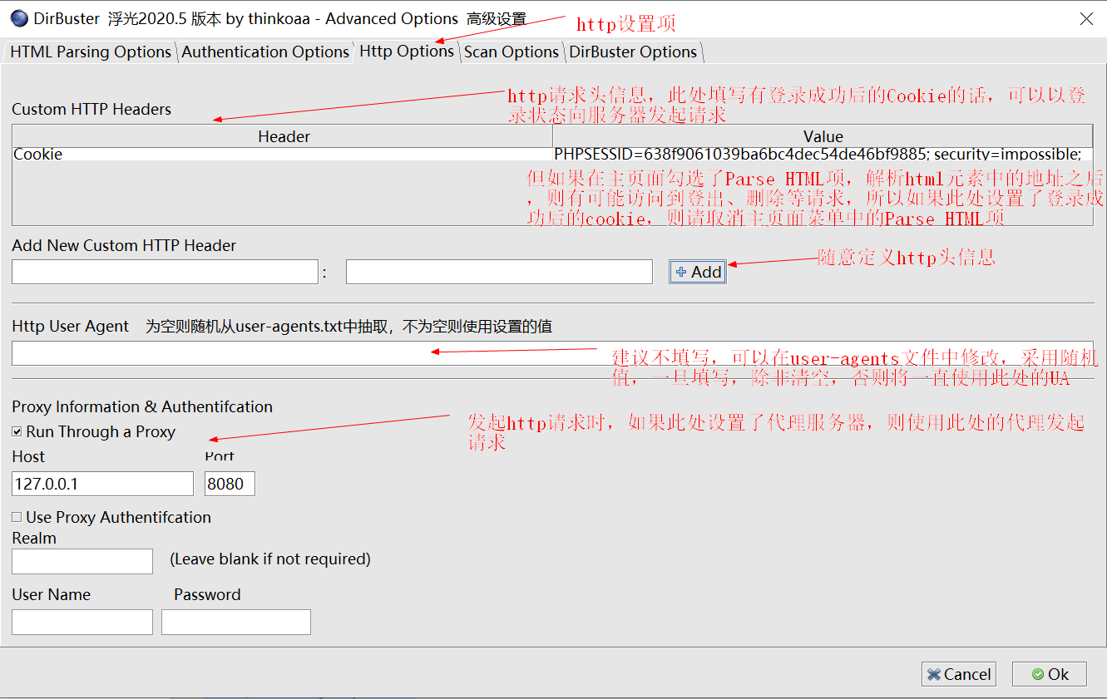
Task: Open the Authentication Options tab
Action: [265, 52]
